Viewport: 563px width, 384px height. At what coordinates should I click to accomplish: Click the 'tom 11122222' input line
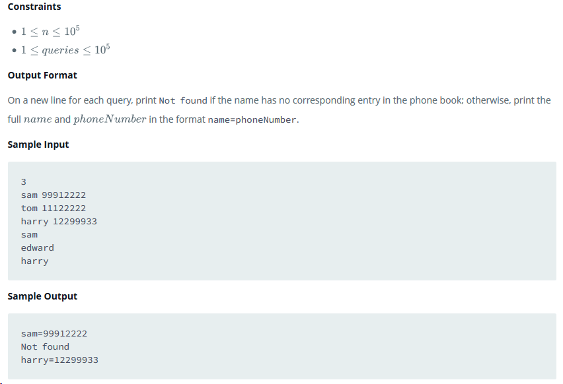click(x=54, y=208)
